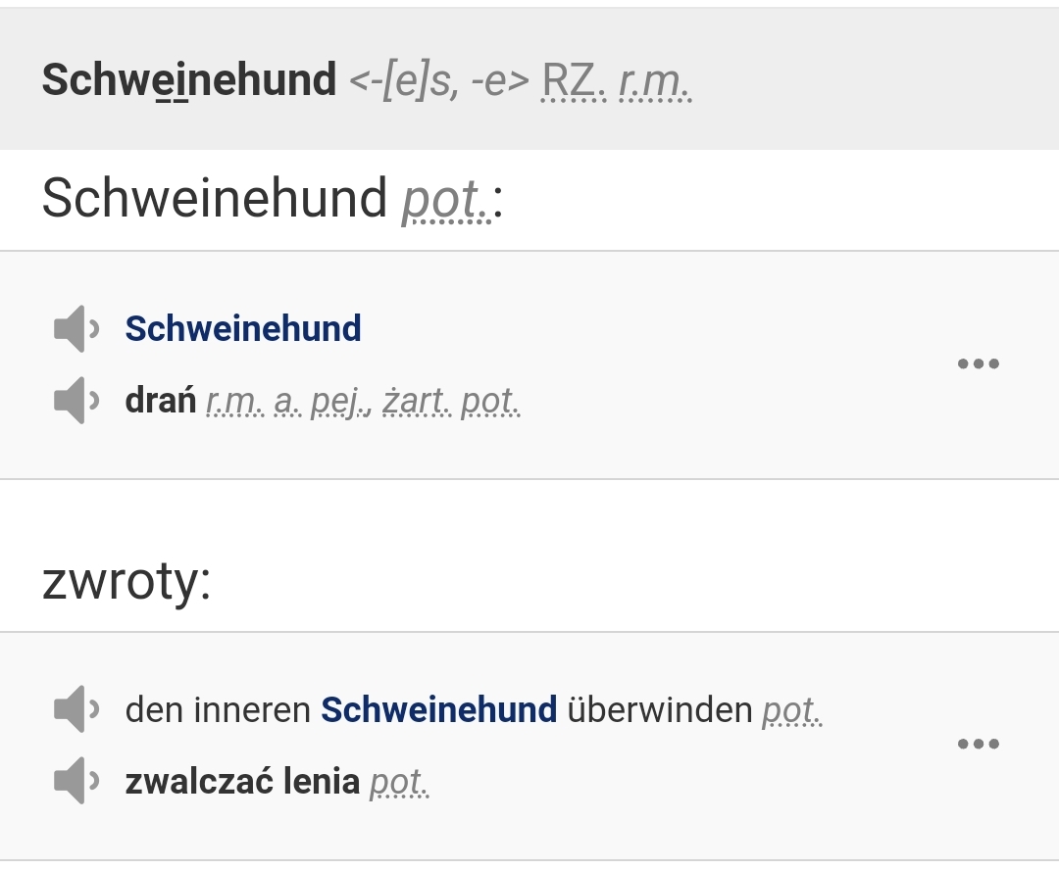The height and width of the screenshot is (870, 1059).
Task: Click r.m. abbreviation in the headword line
Action: [655, 81]
